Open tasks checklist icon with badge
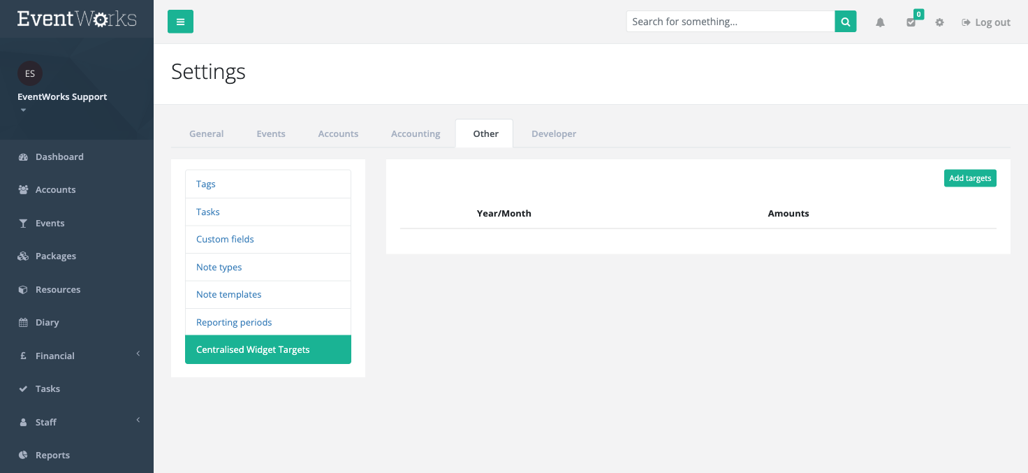 [x=911, y=22]
